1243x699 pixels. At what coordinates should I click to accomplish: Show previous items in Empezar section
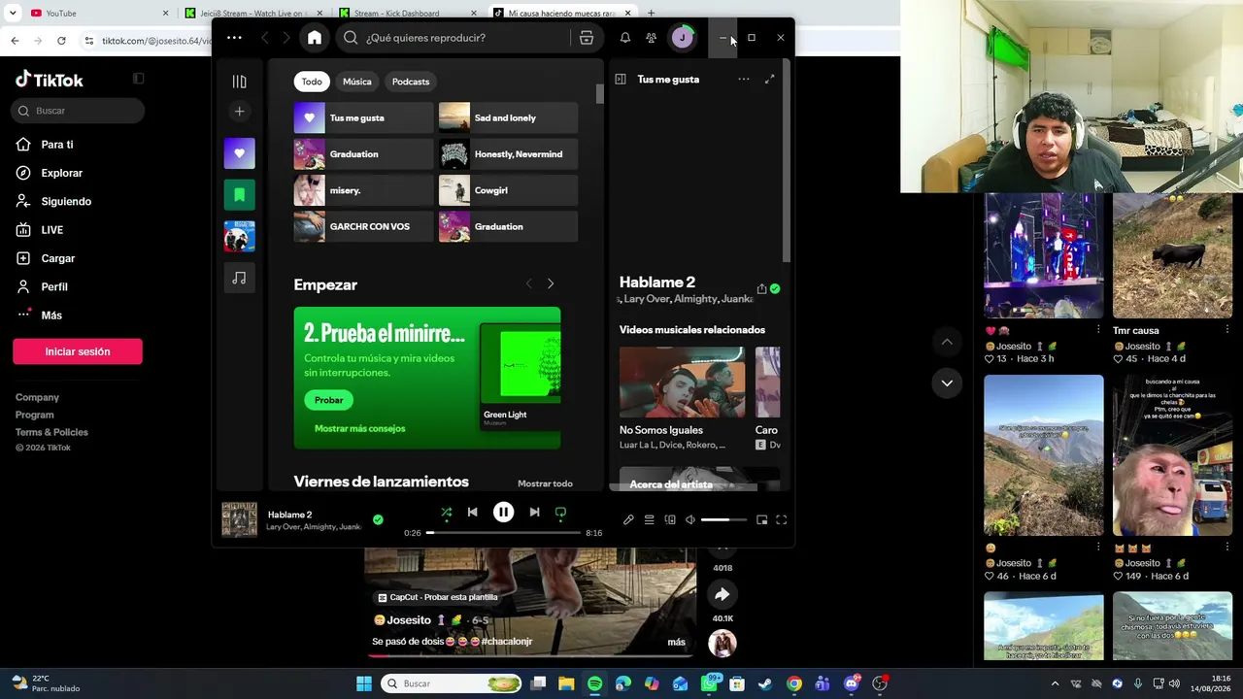tap(528, 283)
